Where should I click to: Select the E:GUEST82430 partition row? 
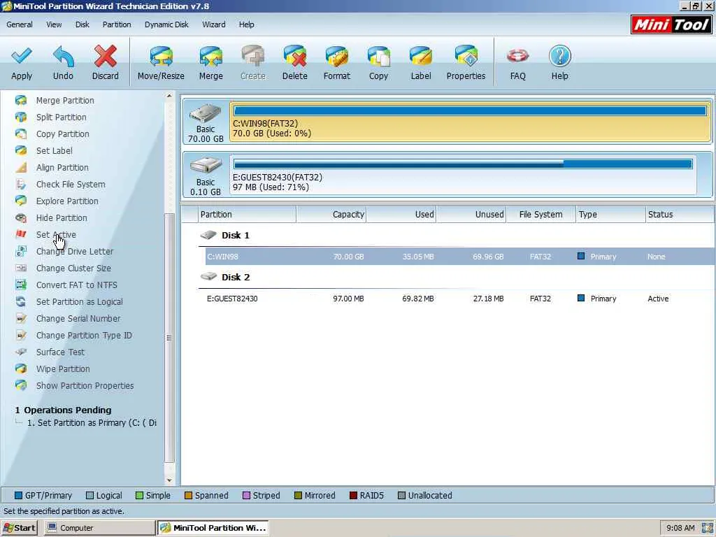pos(459,299)
